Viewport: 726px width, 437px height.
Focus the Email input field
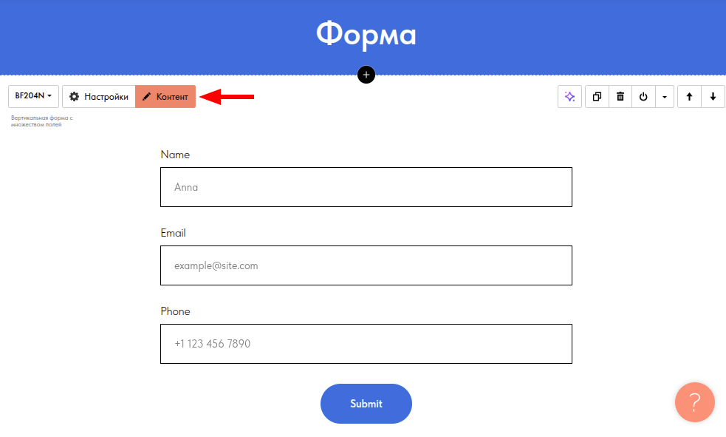pyautogui.click(x=366, y=265)
